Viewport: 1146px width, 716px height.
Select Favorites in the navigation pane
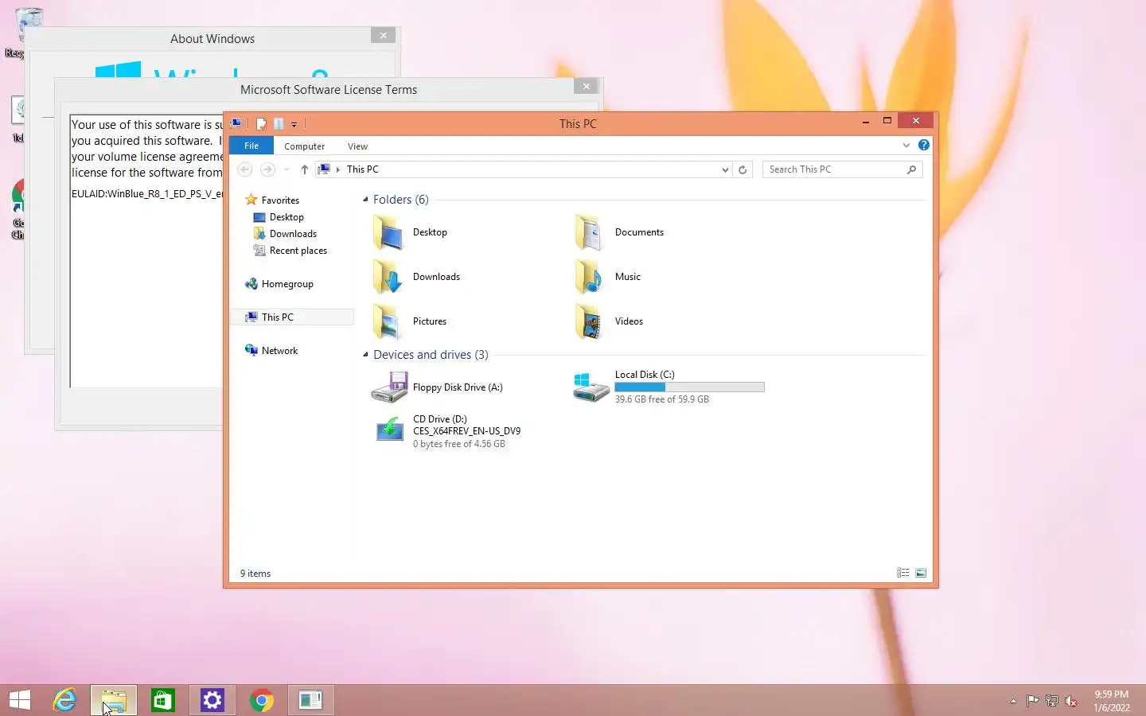280,200
